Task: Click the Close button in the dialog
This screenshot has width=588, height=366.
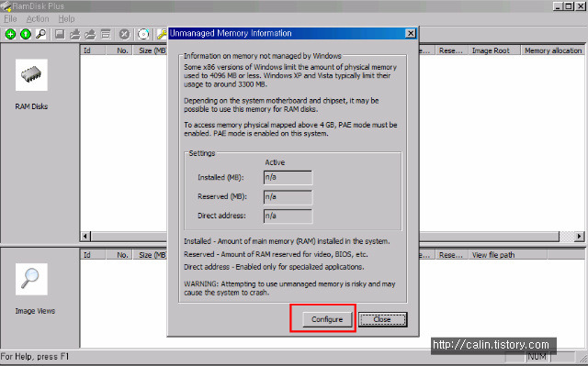Action: point(382,319)
